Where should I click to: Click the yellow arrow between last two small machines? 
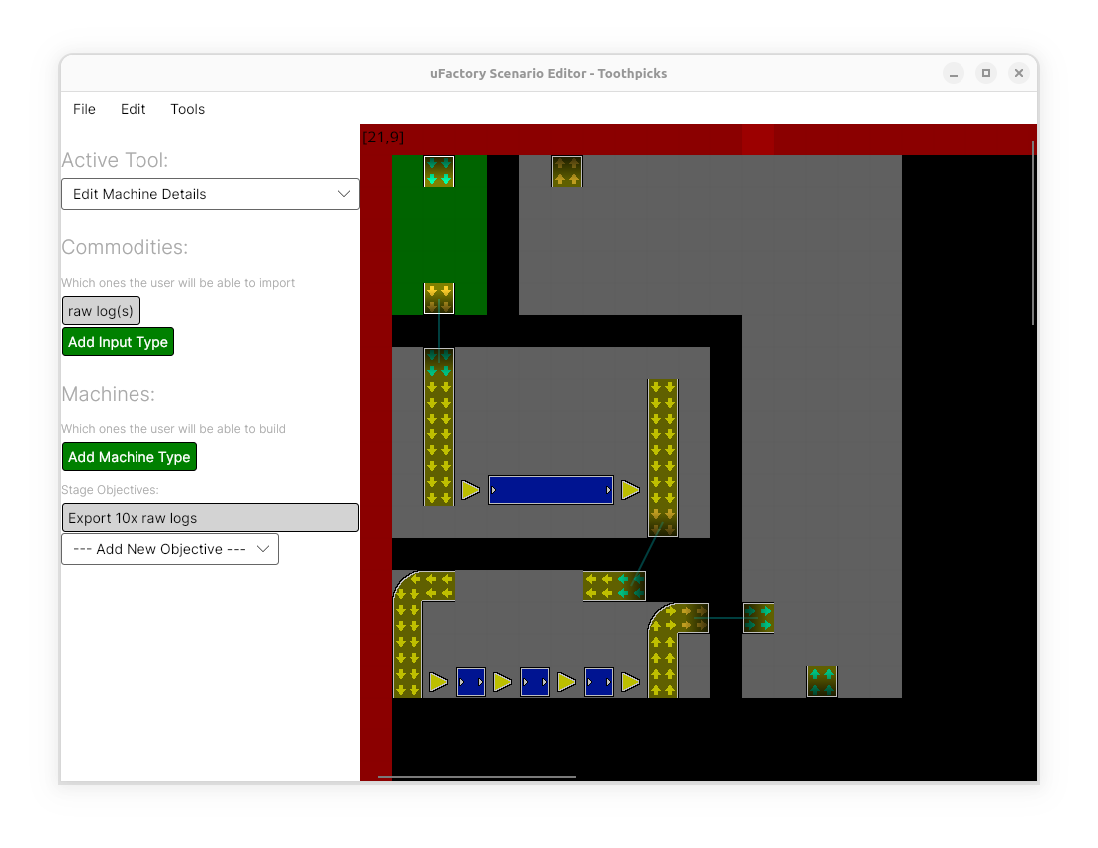[566, 682]
